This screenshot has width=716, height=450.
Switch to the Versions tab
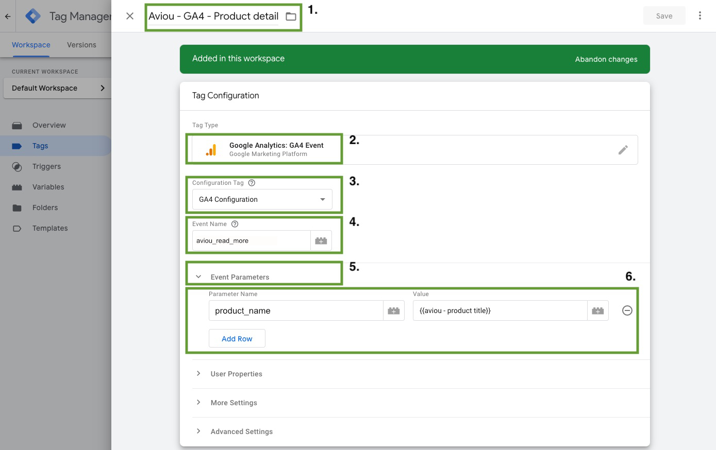click(x=81, y=45)
